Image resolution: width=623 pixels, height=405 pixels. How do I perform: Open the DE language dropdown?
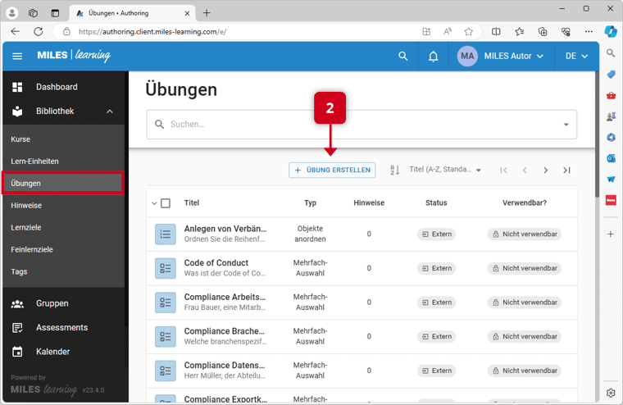(576, 57)
